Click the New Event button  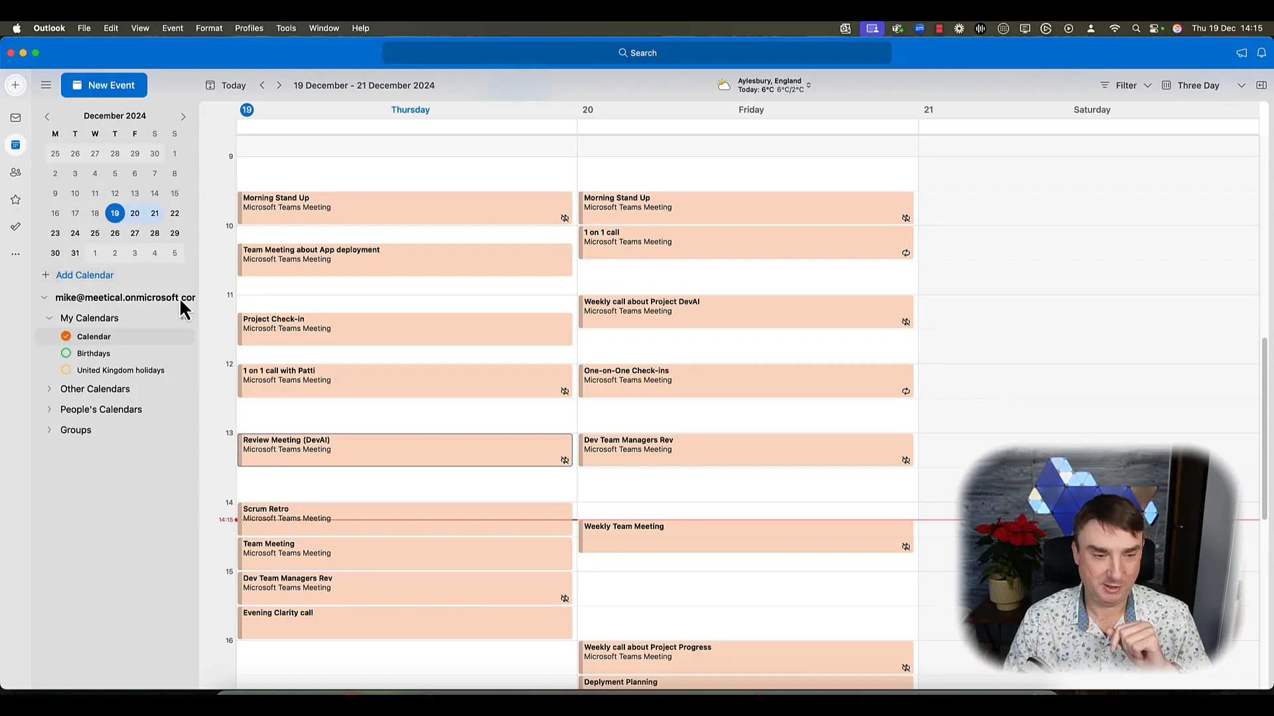[x=104, y=85]
